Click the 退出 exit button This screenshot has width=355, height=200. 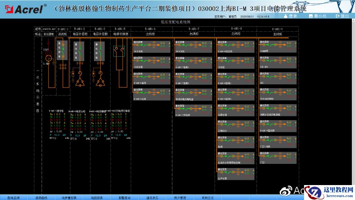tap(342, 16)
